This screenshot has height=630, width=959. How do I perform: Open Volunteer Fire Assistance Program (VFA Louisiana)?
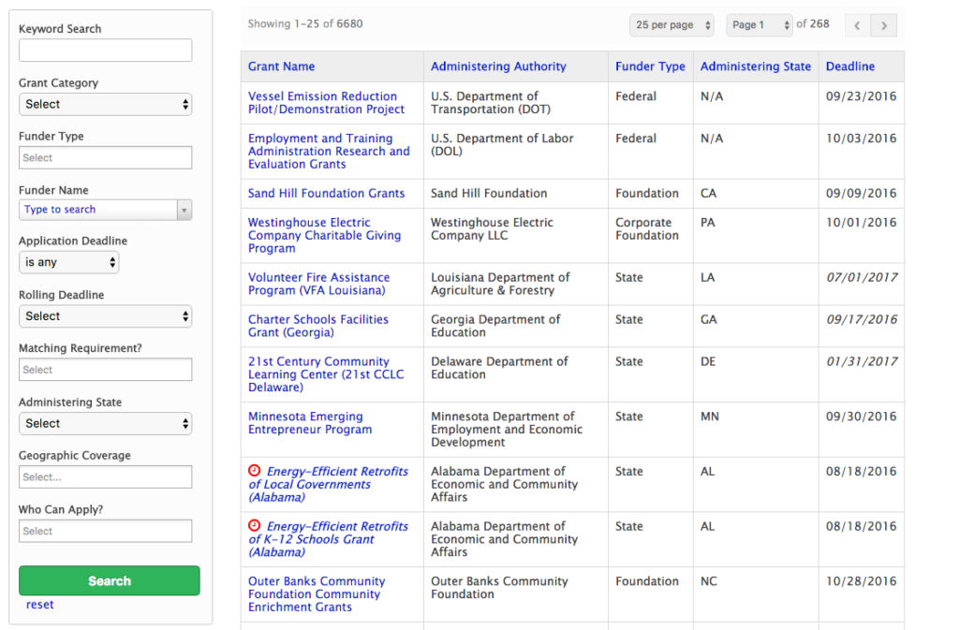tap(318, 284)
